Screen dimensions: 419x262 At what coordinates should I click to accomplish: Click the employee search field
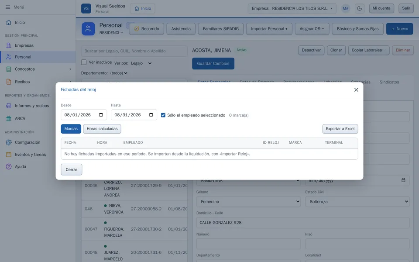(x=134, y=51)
